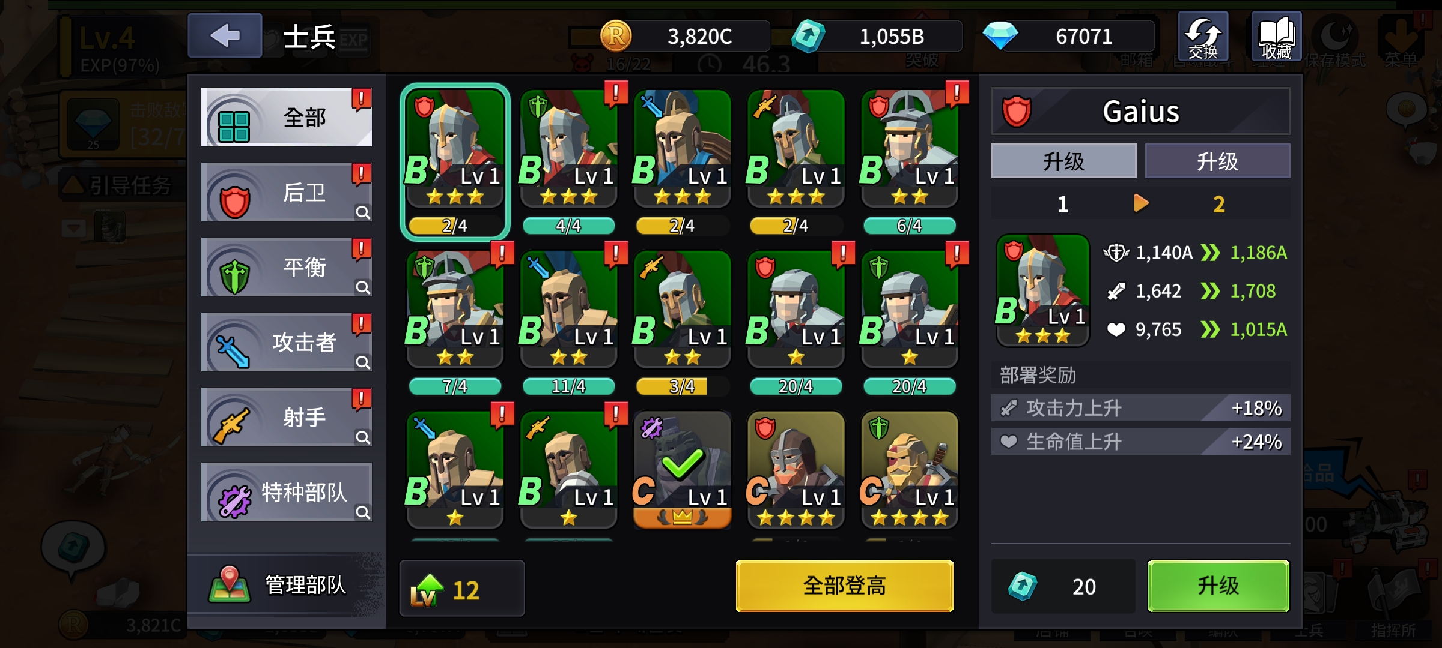Select the checked C-rank gorilla soldier card
Screen dimensions: 1442x648
click(683, 470)
